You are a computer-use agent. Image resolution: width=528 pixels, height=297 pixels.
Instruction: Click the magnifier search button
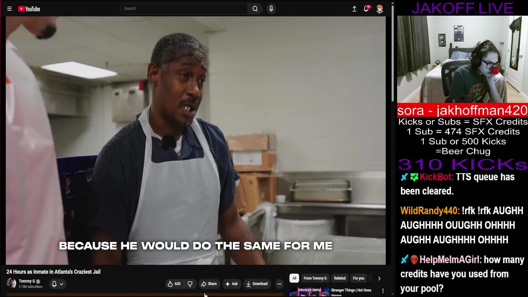point(255,9)
